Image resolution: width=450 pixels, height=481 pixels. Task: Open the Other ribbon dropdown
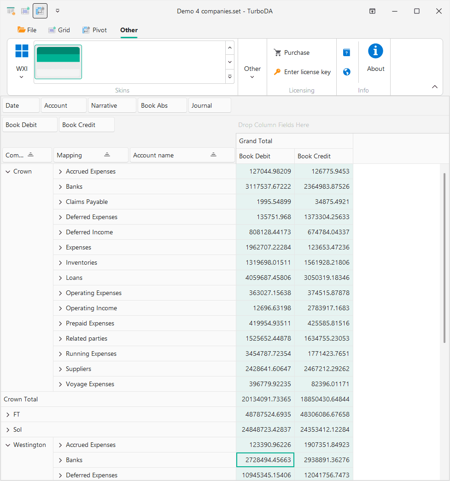pos(252,72)
